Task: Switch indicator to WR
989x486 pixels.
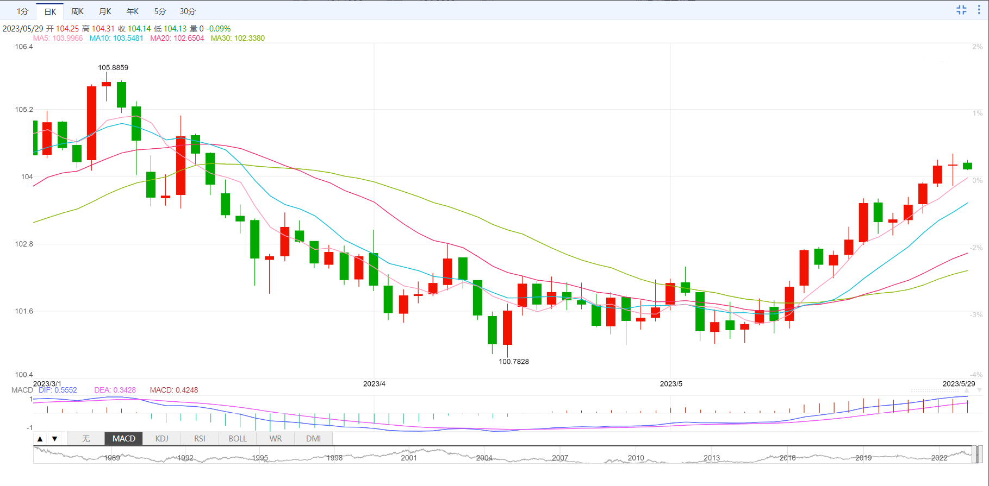Action: coord(276,439)
